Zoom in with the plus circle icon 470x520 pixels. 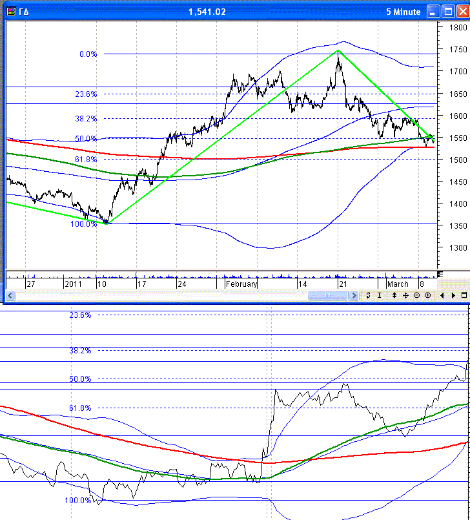427,295
